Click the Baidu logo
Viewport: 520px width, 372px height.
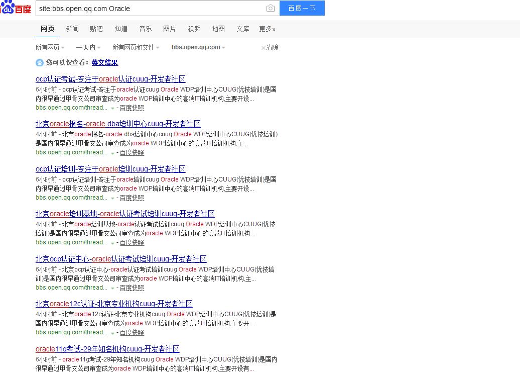(16, 8)
